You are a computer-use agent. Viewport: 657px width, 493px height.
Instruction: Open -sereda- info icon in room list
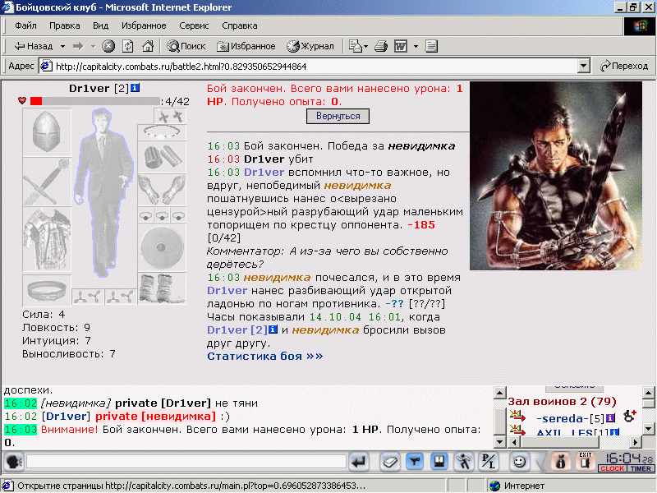click(610, 418)
